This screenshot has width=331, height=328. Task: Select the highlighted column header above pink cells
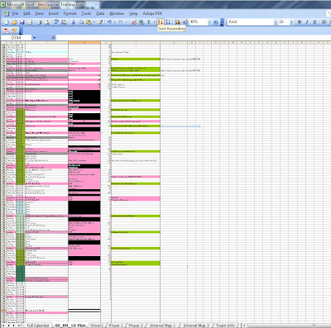coord(84,42)
